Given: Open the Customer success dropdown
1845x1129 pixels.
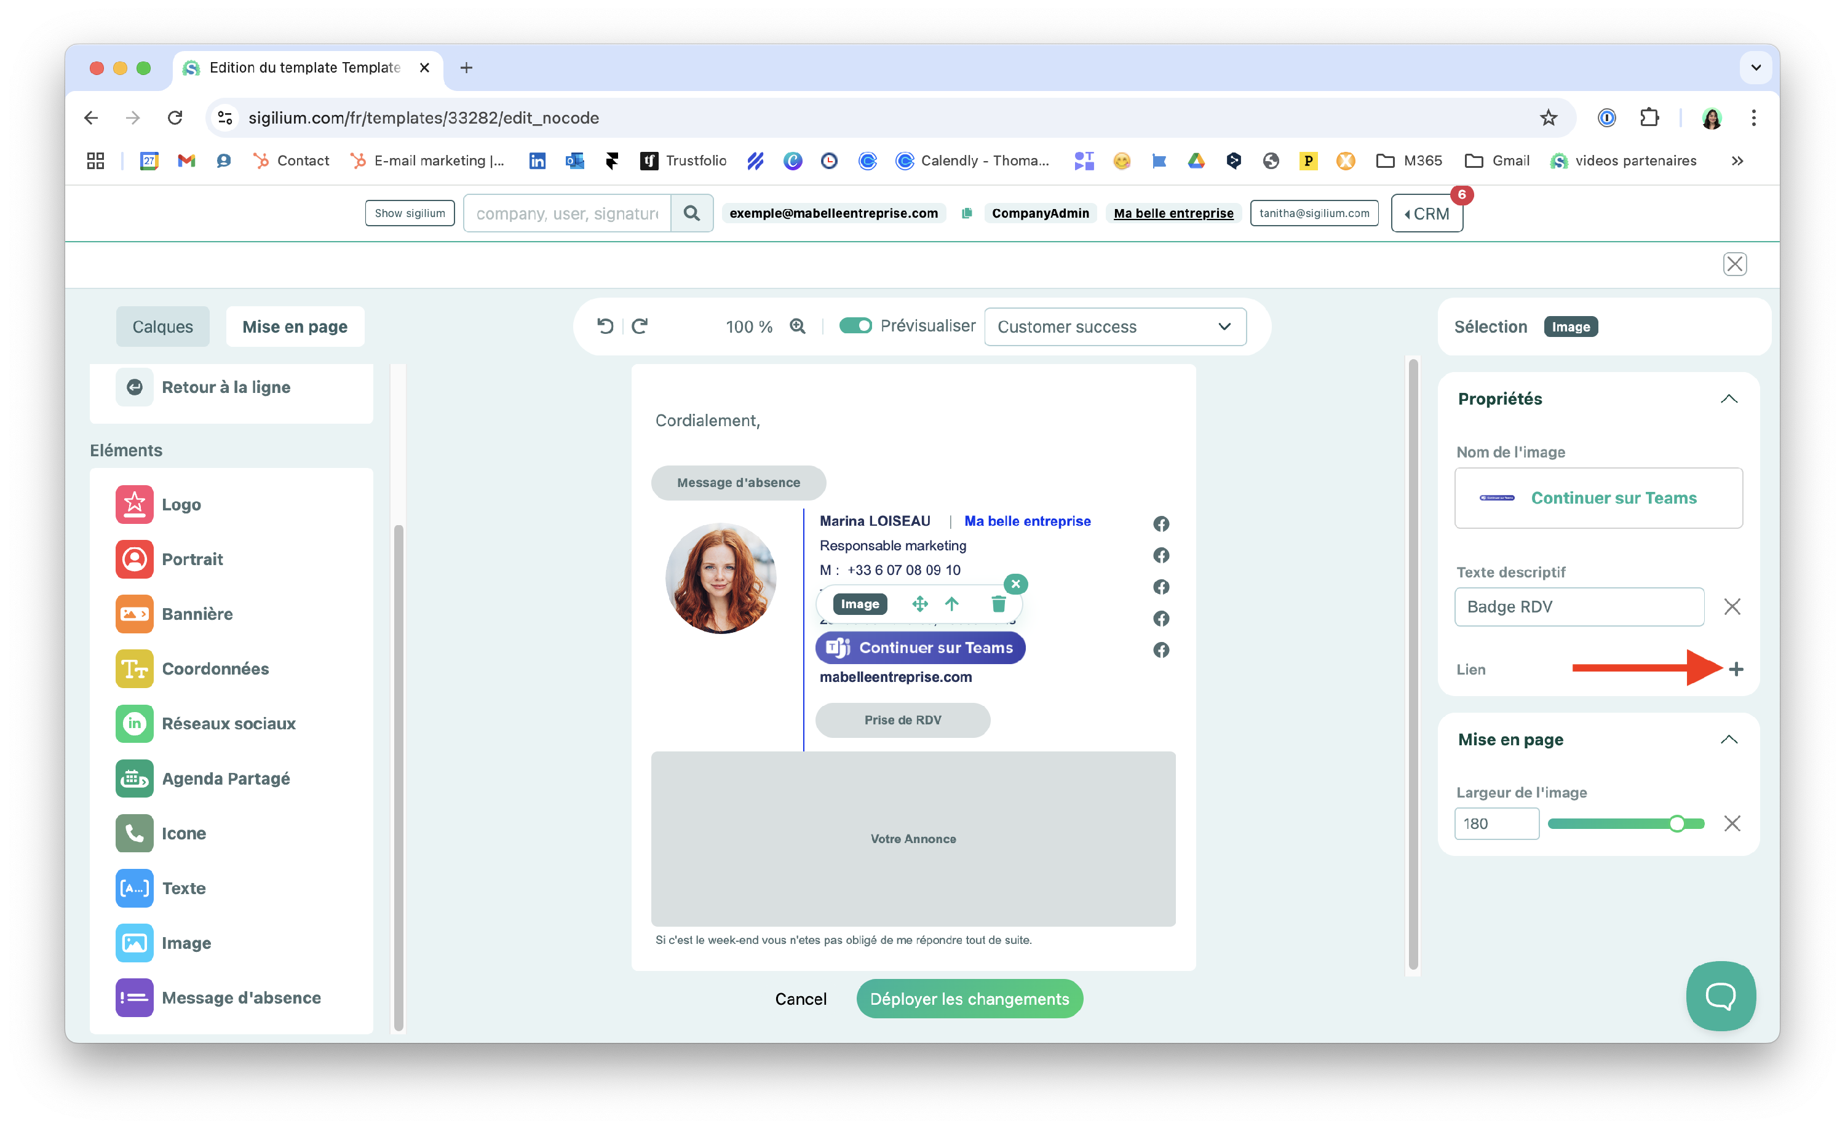Looking at the screenshot, I should (x=1114, y=327).
